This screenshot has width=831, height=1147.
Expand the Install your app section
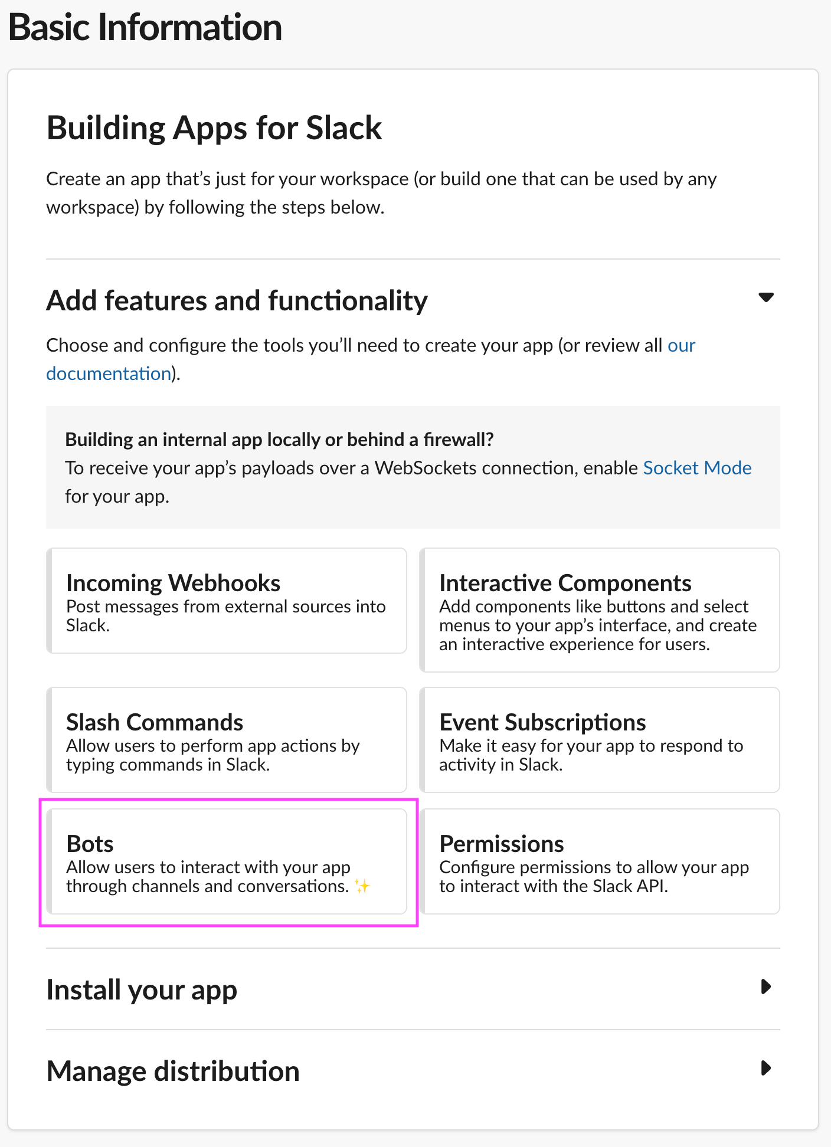tap(765, 987)
